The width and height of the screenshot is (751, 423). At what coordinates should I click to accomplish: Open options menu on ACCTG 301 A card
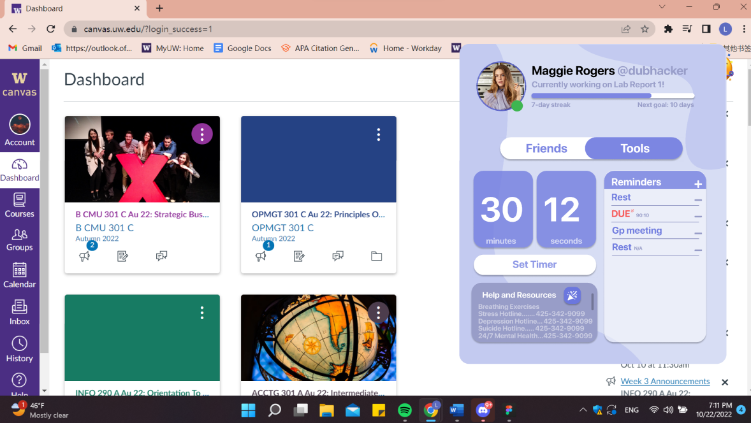tap(379, 313)
